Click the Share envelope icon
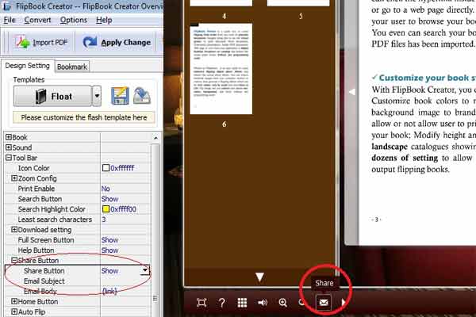 324,303
